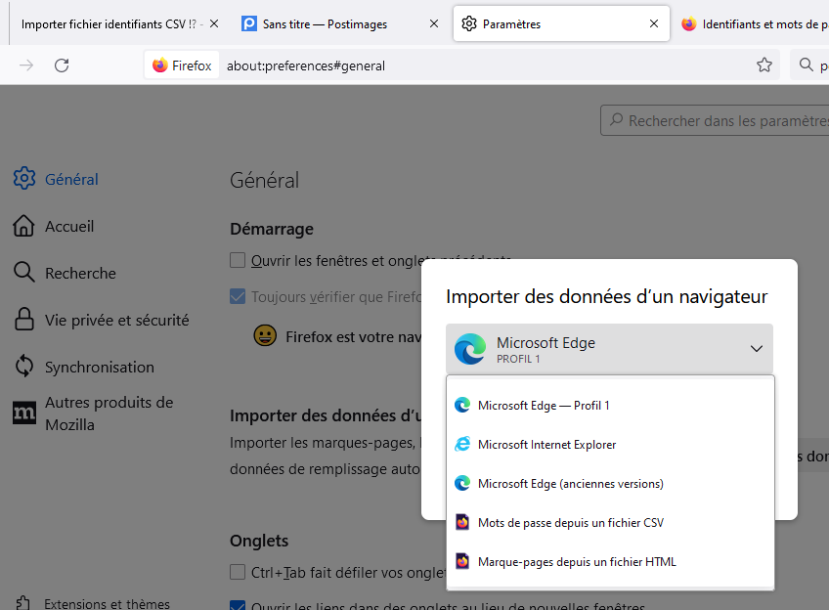The width and height of the screenshot is (829, 610).
Task: Select Microsoft Edge (anciennes versions) option
Action: tap(611, 484)
